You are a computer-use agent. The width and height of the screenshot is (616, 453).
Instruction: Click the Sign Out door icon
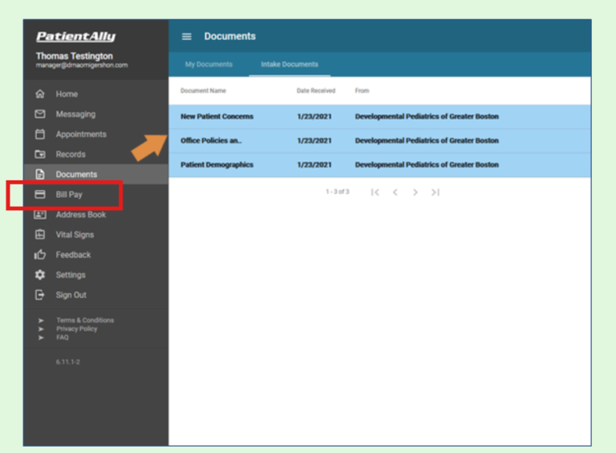40,294
